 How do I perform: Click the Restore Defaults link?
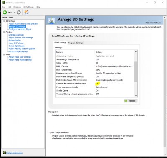tap(153, 23)
